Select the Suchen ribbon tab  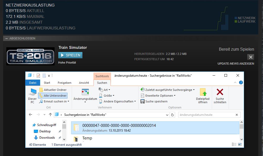pyautogui.click(x=102, y=83)
